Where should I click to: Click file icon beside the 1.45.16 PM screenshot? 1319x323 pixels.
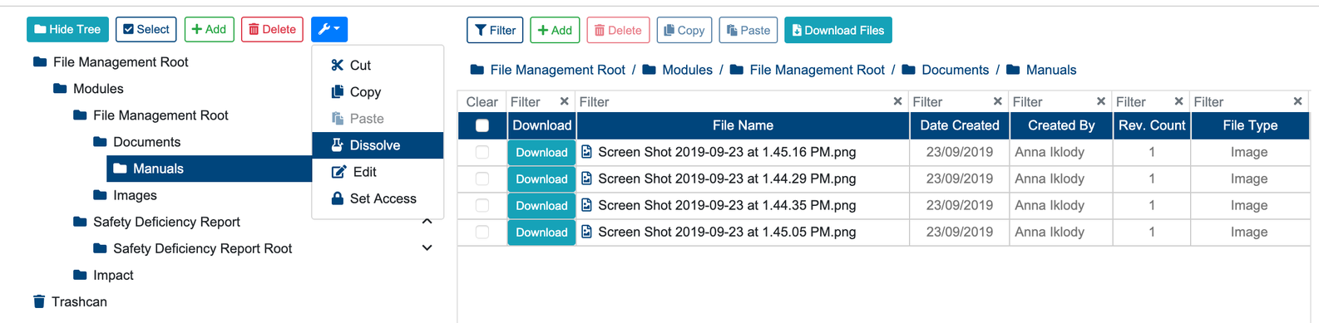pyautogui.click(x=586, y=152)
